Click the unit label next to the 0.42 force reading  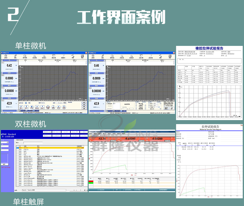point(16,66)
